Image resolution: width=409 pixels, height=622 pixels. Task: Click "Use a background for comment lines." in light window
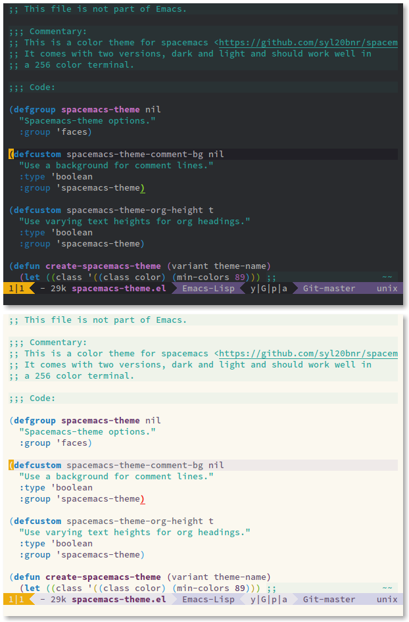tap(116, 477)
